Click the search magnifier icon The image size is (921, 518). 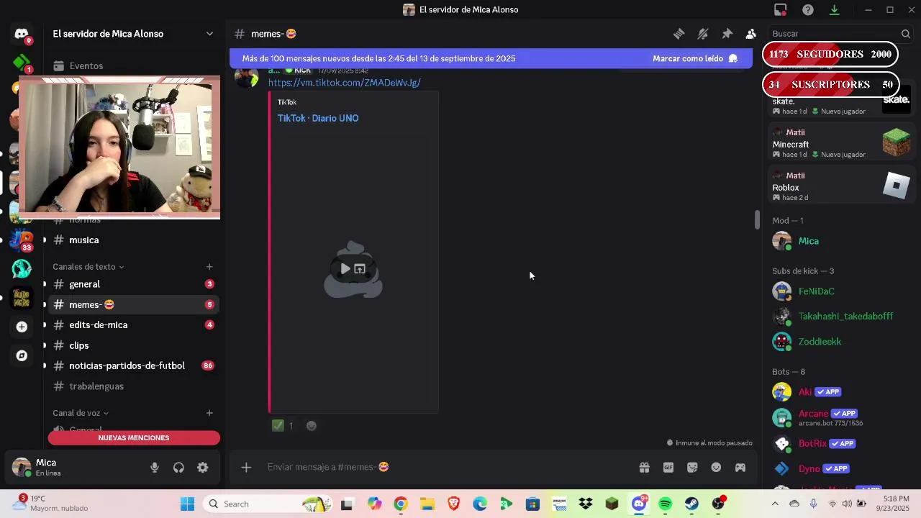pyautogui.click(x=906, y=34)
